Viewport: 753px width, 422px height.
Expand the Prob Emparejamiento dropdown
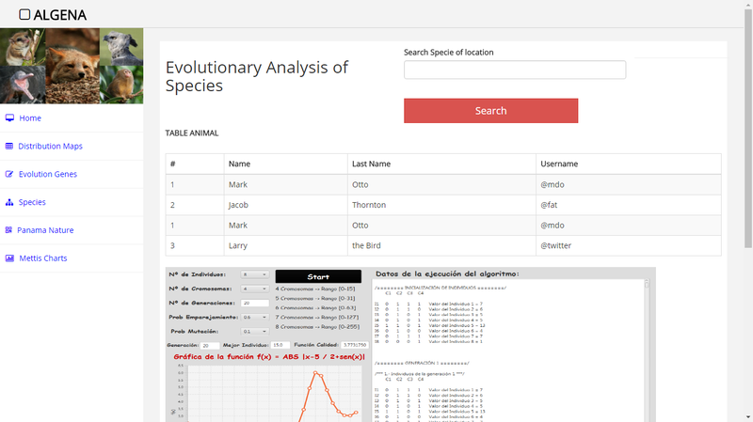[x=255, y=317]
